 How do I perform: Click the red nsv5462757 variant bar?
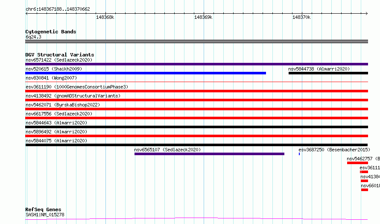coord(357,163)
